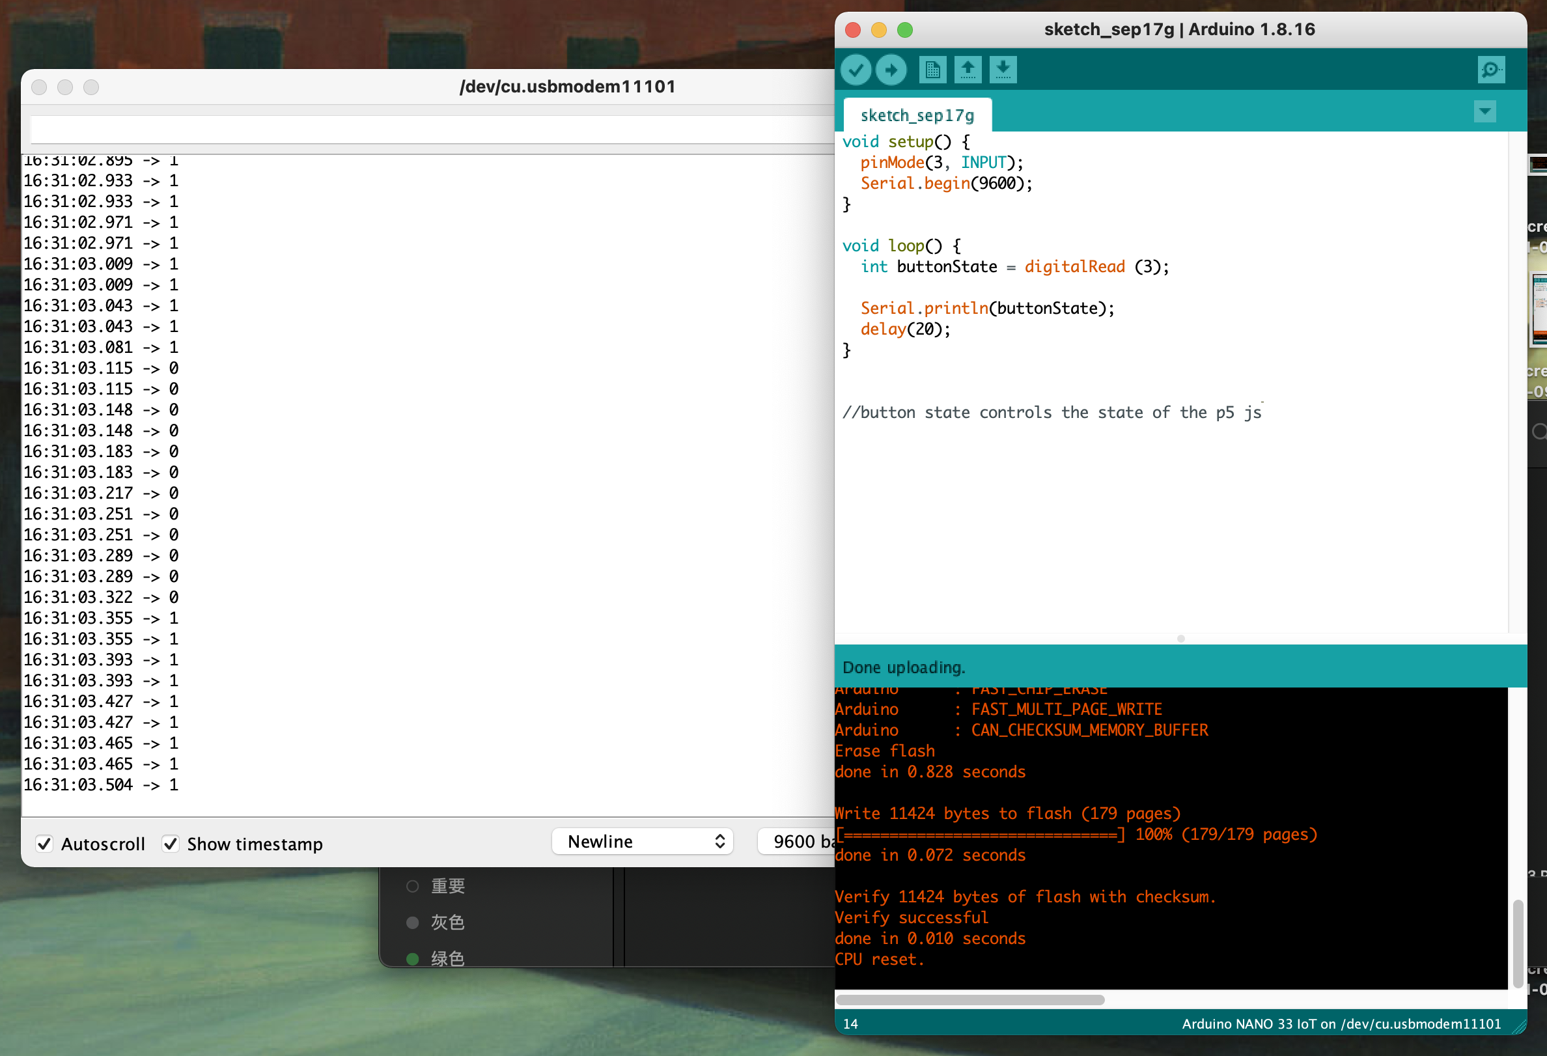
Task: Expand the tab menu dropdown triangle in Arduino
Action: click(1485, 111)
